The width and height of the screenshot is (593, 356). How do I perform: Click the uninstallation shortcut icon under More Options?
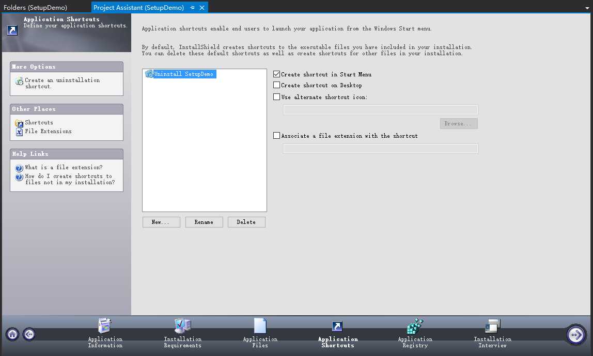pyautogui.click(x=19, y=81)
